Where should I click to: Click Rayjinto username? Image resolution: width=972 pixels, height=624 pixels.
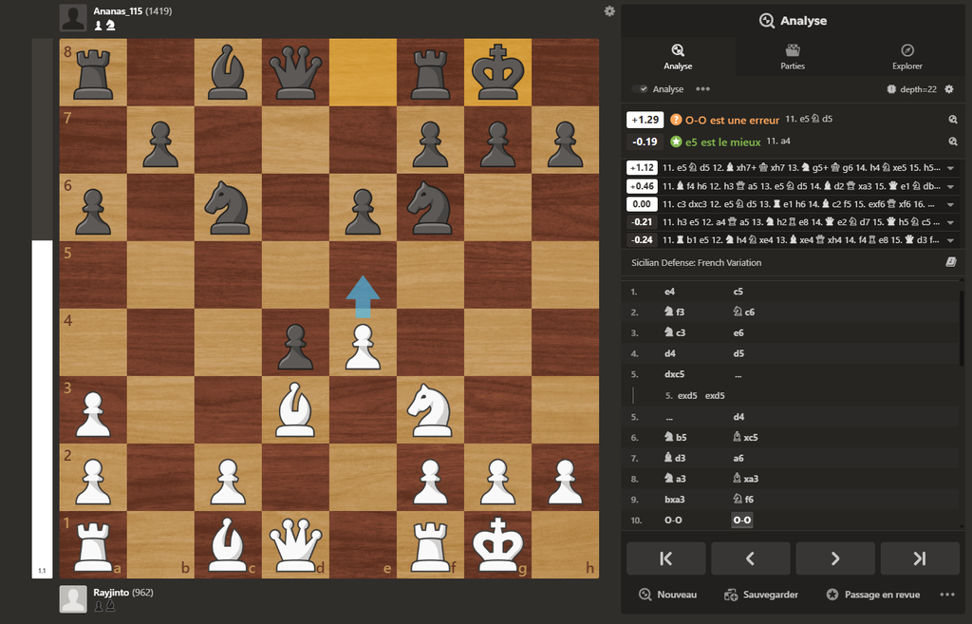111,593
